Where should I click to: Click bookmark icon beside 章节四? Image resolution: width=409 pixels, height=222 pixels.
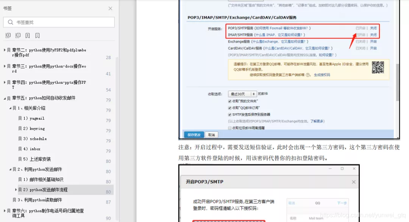(9, 82)
